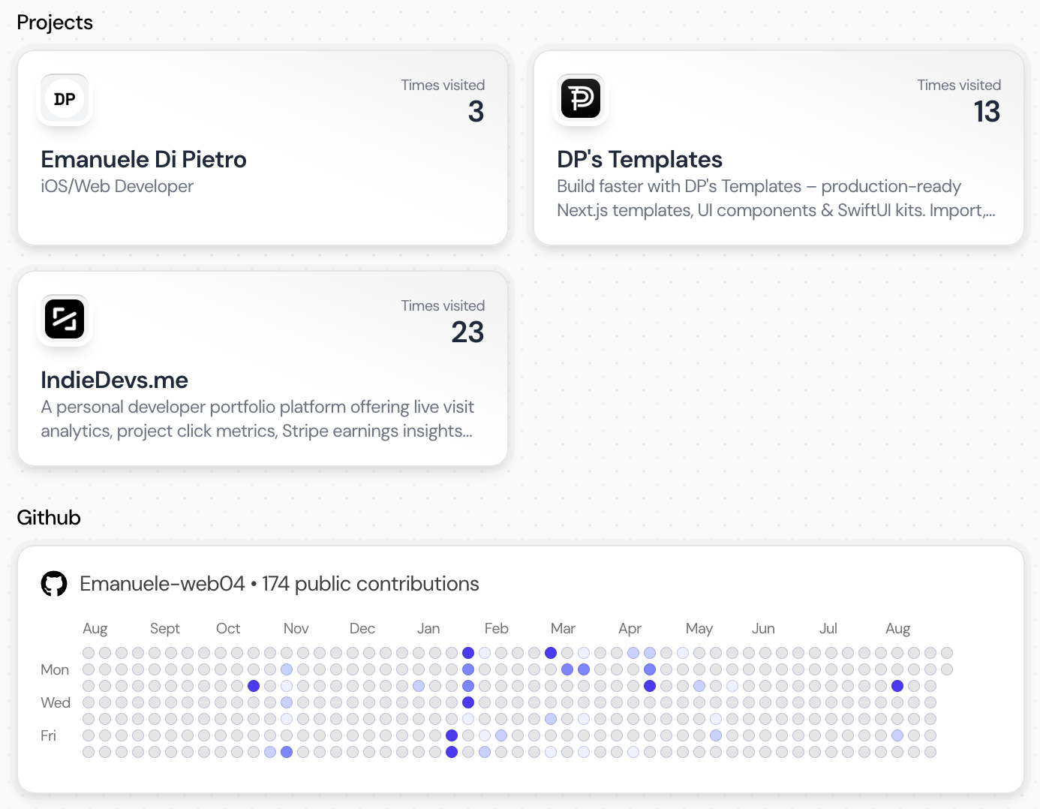This screenshot has height=809, width=1040.
Task: Click the visit count 3 on Emanuele card
Action: click(476, 112)
